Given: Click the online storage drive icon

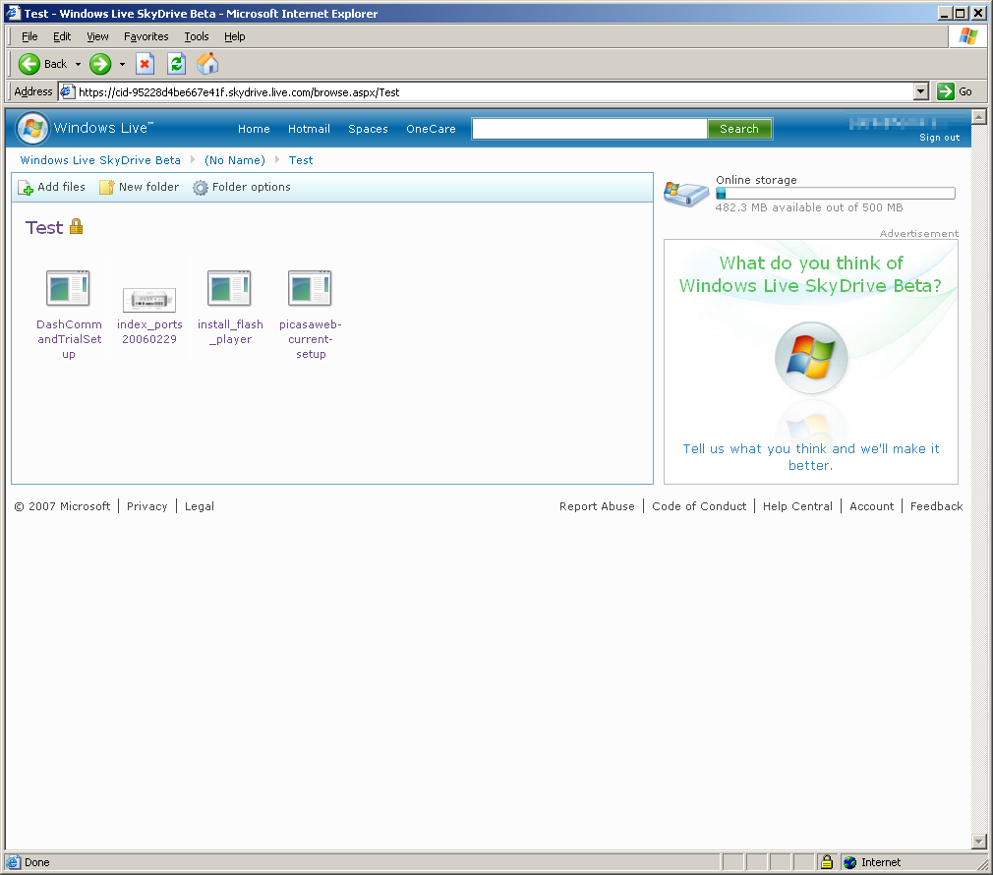Looking at the screenshot, I should click(x=686, y=193).
